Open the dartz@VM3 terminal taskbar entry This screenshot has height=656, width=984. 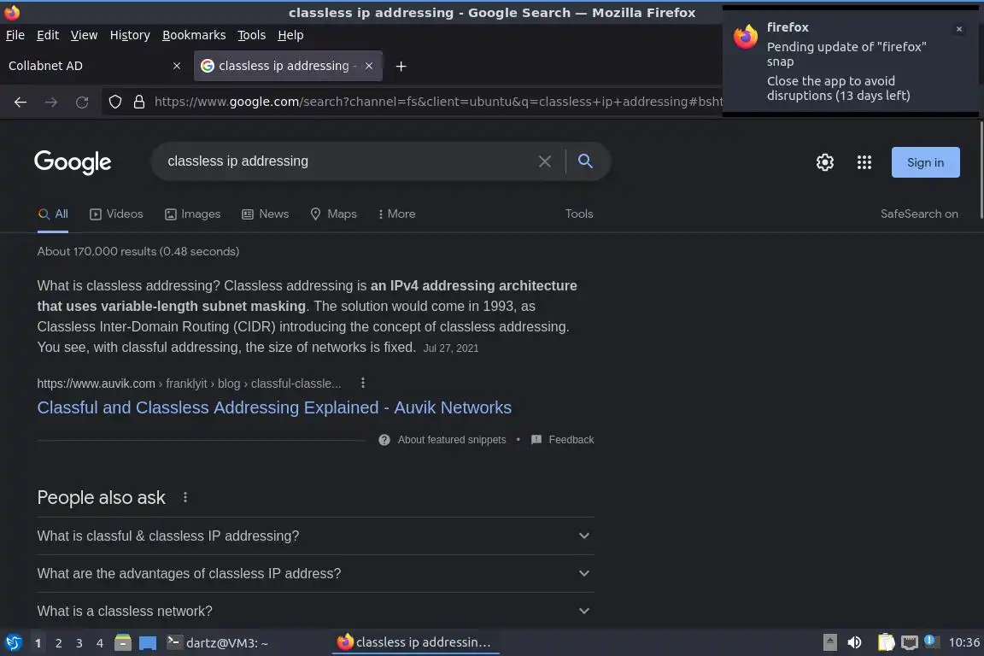tap(218, 643)
